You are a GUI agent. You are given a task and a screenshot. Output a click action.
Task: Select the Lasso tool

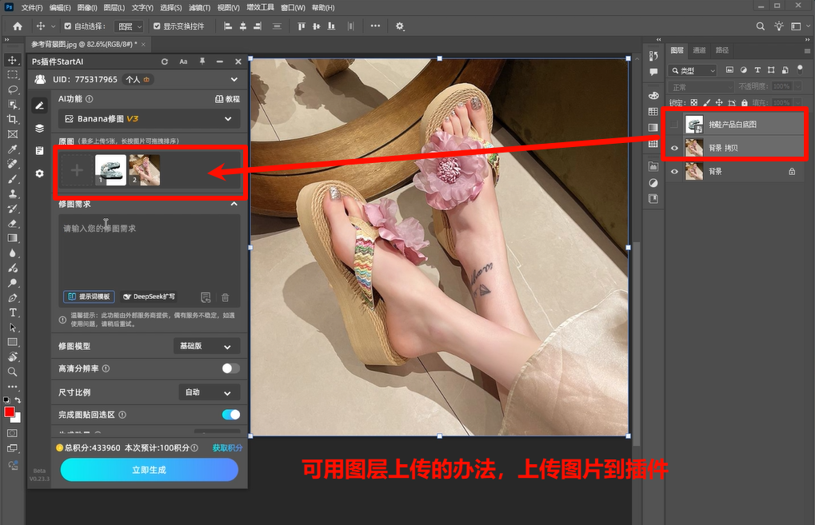point(12,89)
